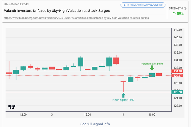The height and width of the screenshot is (127, 191).
Task: Open See full signal info
Action: tap(95, 124)
